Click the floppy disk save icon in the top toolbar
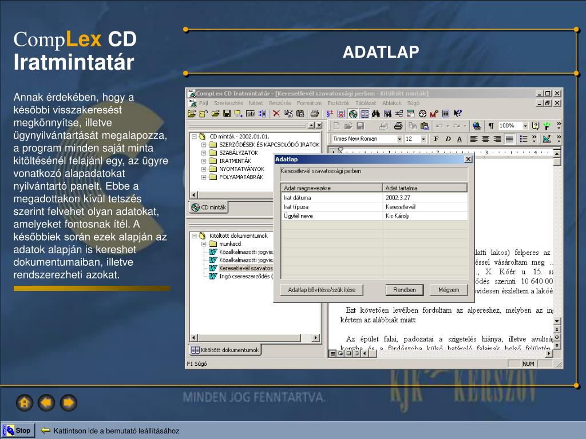This screenshot has width=586, height=439. pos(227,114)
